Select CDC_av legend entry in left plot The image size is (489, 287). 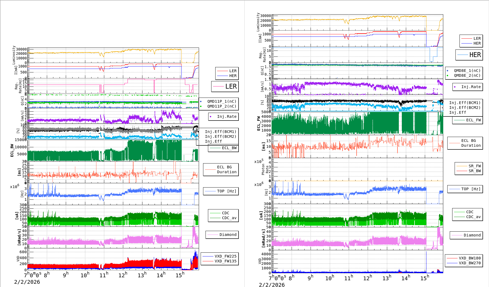229,218
